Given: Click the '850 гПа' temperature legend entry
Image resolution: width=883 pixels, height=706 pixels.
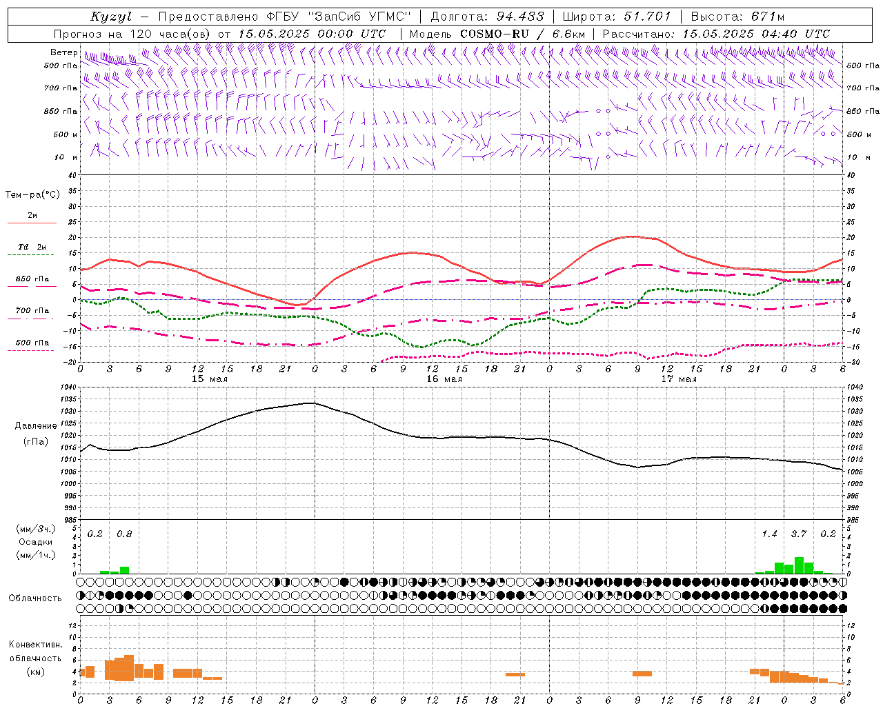Looking at the screenshot, I should pyautogui.click(x=32, y=279).
